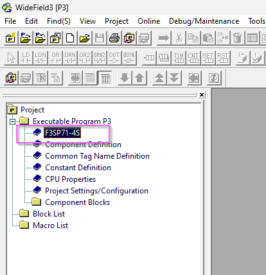This screenshot has width=266, height=275.
Task: Select Common Tag Name Definition
Action: coord(97,156)
